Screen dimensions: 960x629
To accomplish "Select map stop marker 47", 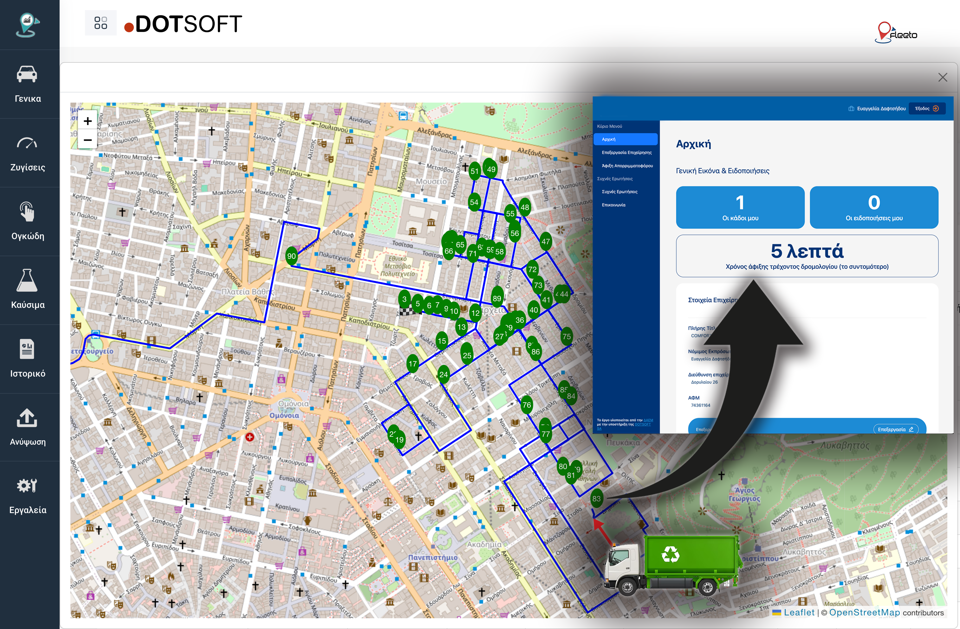I will 545,241.
